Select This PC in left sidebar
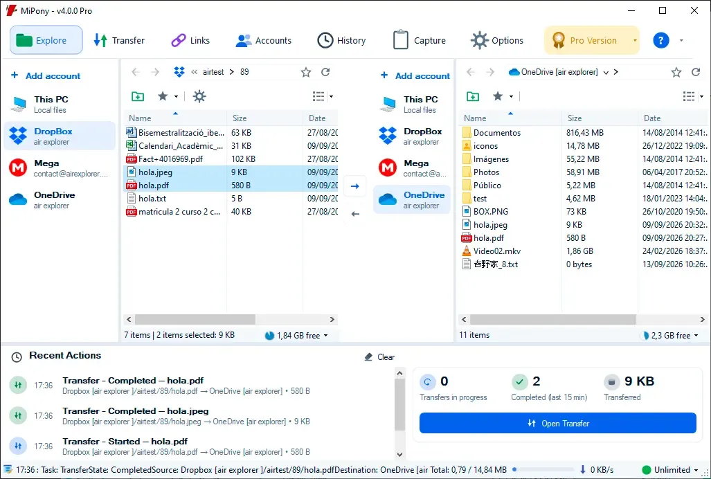This screenshot has width=711, height=479. (x=60, y=105)
